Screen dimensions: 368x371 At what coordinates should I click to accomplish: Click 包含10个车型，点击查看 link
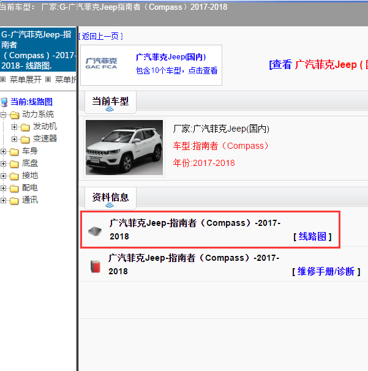[176, 70]
